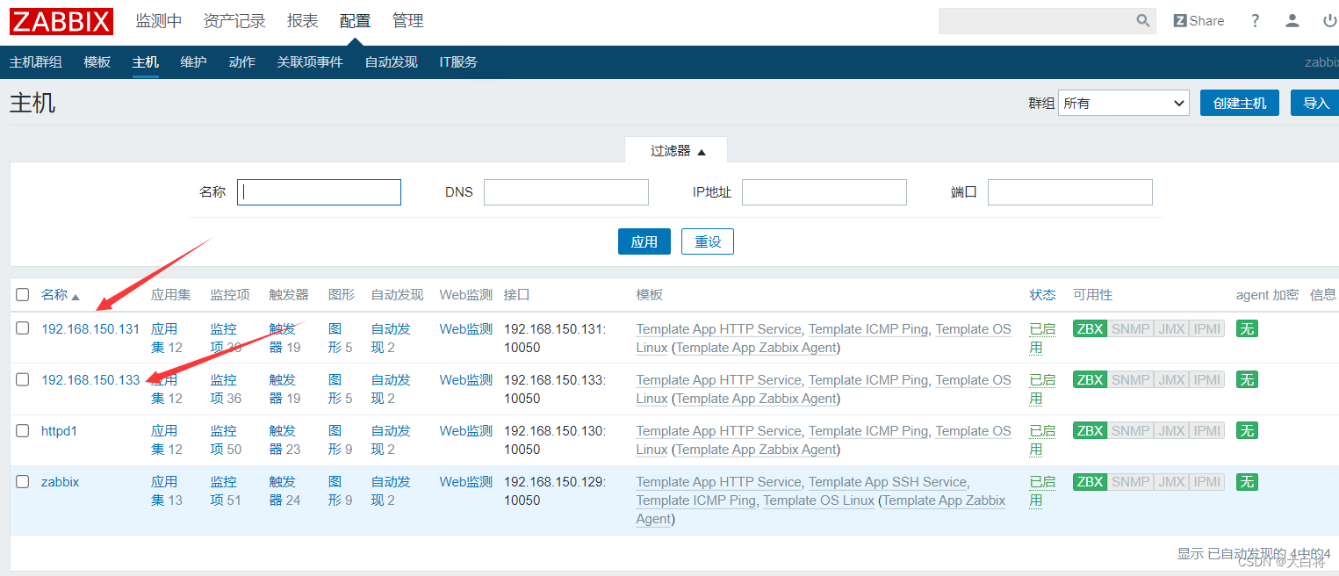Click ZBX availability badge for host httpd1
The width and height of the screenshot is (1339, 576).
(x=1090, y=430)
